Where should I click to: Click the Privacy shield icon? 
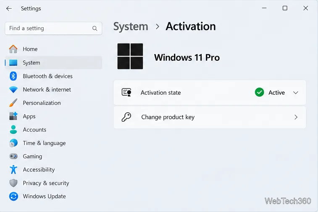point(13,183)
